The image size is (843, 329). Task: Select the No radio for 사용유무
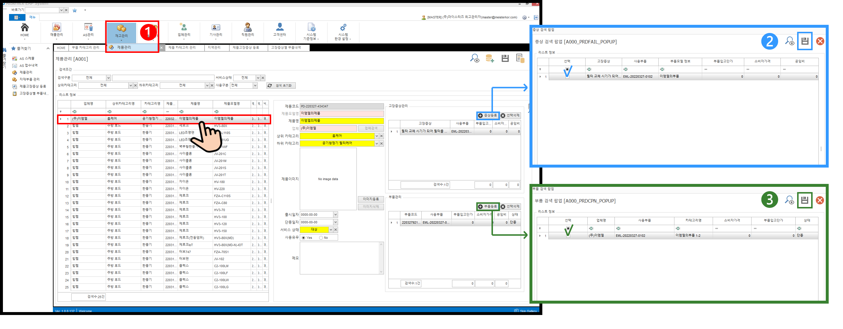click(321, 238)
